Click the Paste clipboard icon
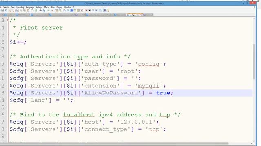Image resolution: width=261 pixels, height=146 pixels. [x=28, y=11]
